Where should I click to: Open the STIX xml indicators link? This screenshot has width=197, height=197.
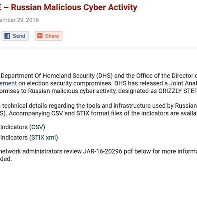pos(44,137)
